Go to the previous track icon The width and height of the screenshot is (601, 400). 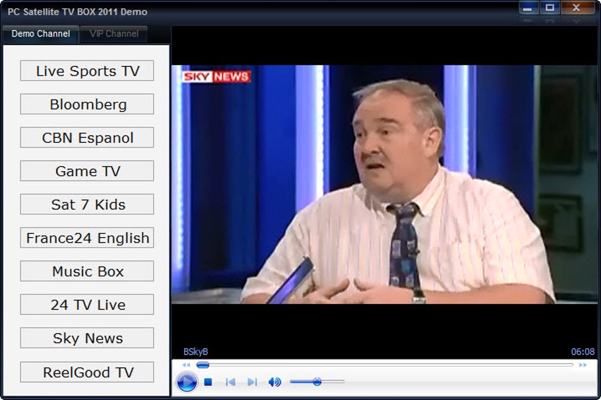230,382
